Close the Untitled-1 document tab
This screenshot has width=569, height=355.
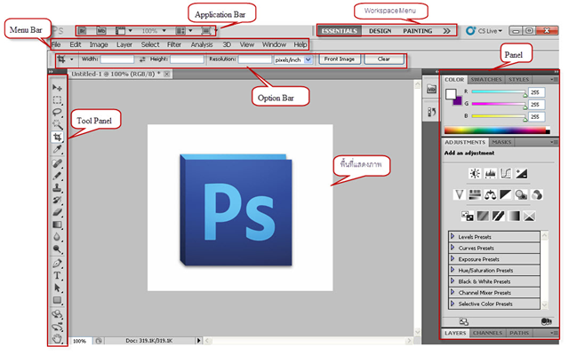(166, 74)
